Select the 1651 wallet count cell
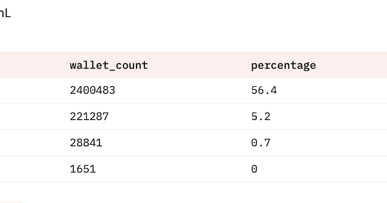This screenshot has width=387, height=203. point(83,169)
